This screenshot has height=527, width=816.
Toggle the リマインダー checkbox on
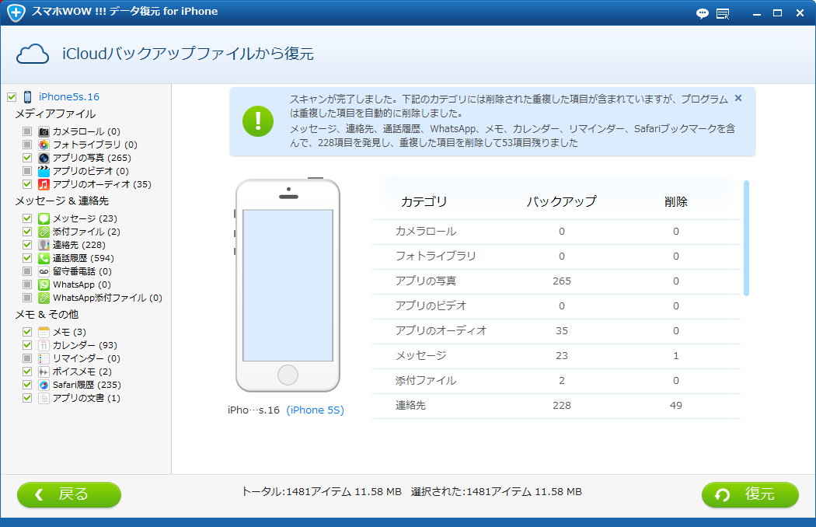click(29, 358)
